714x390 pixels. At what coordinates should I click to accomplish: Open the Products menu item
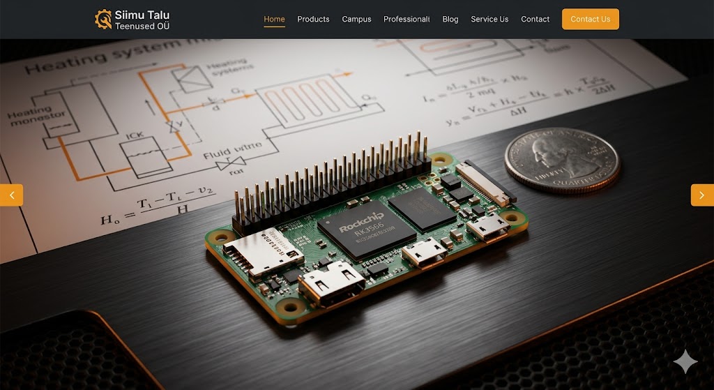tap(313, 19)
